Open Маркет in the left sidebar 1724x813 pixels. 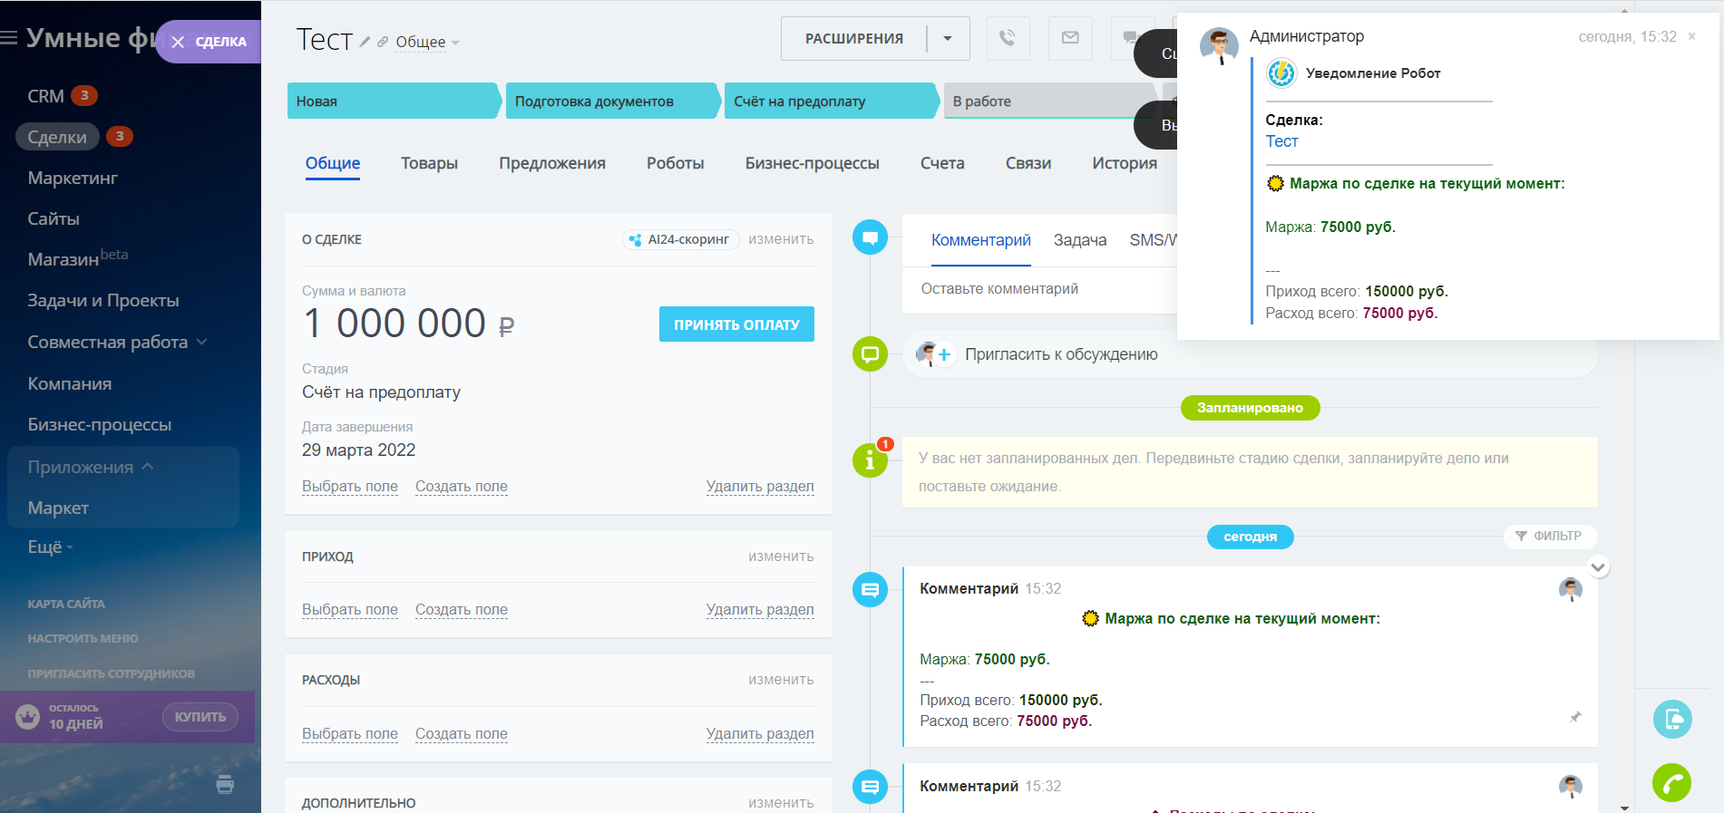pyautogui.click(x=58, y=508)
